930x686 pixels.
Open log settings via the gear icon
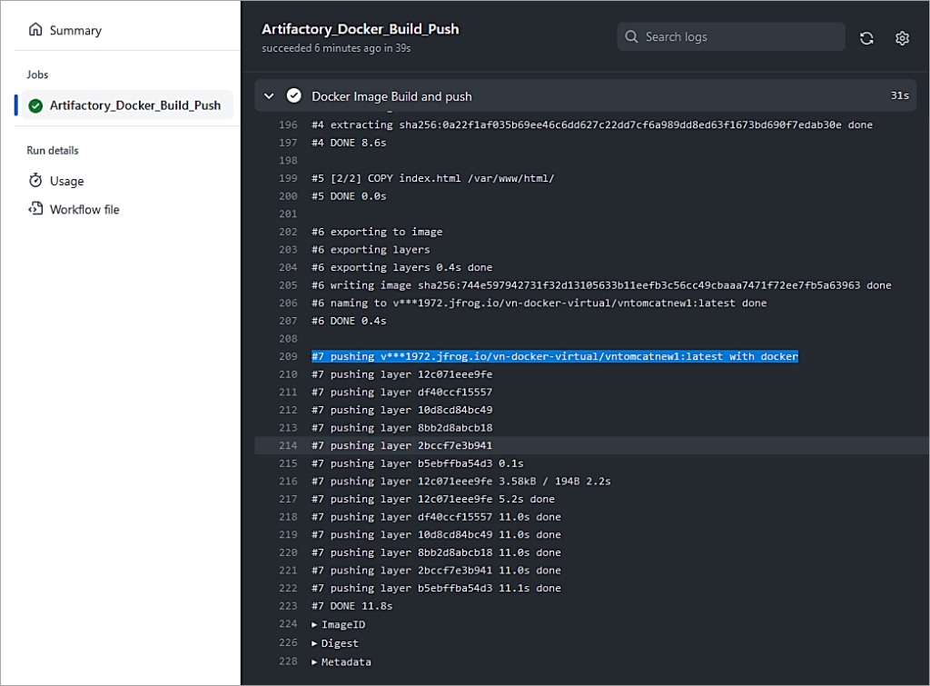tap(902, 38)
